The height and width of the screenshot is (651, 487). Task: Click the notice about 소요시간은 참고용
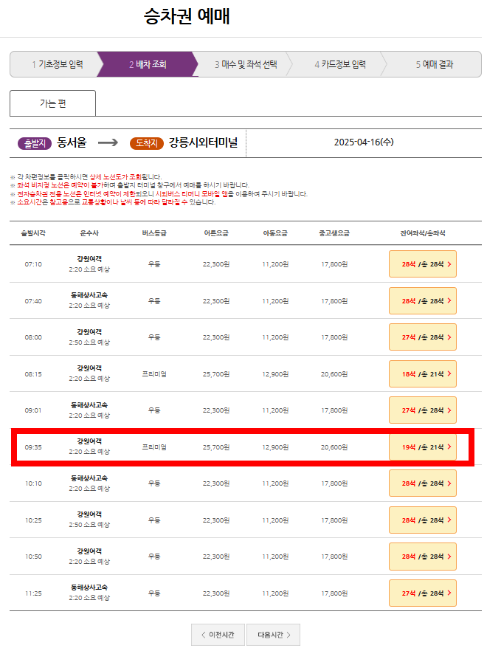[x=113, y=202]
